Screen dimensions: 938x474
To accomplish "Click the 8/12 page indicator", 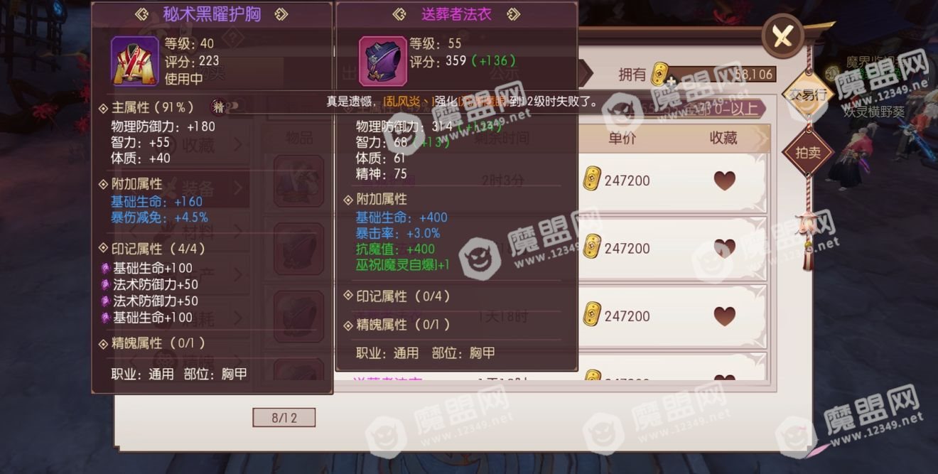I will click(x=284, y=417).
